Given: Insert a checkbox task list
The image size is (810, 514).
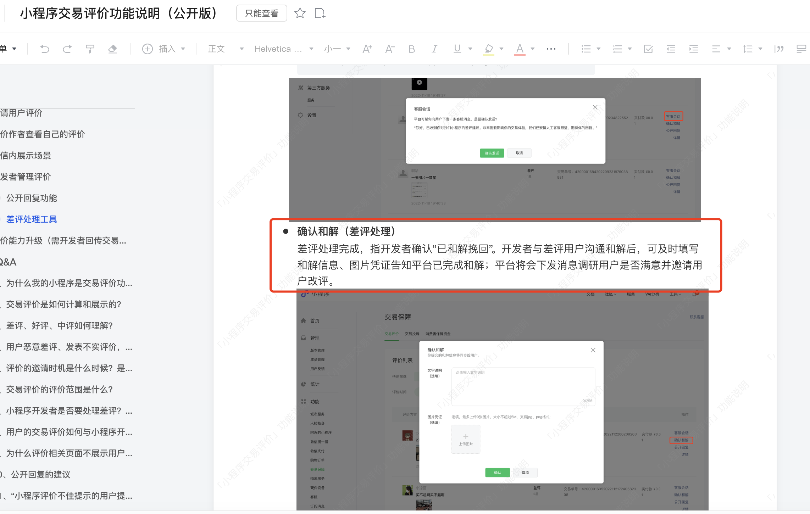Looking at the screenshot, I should coord(648,49).
